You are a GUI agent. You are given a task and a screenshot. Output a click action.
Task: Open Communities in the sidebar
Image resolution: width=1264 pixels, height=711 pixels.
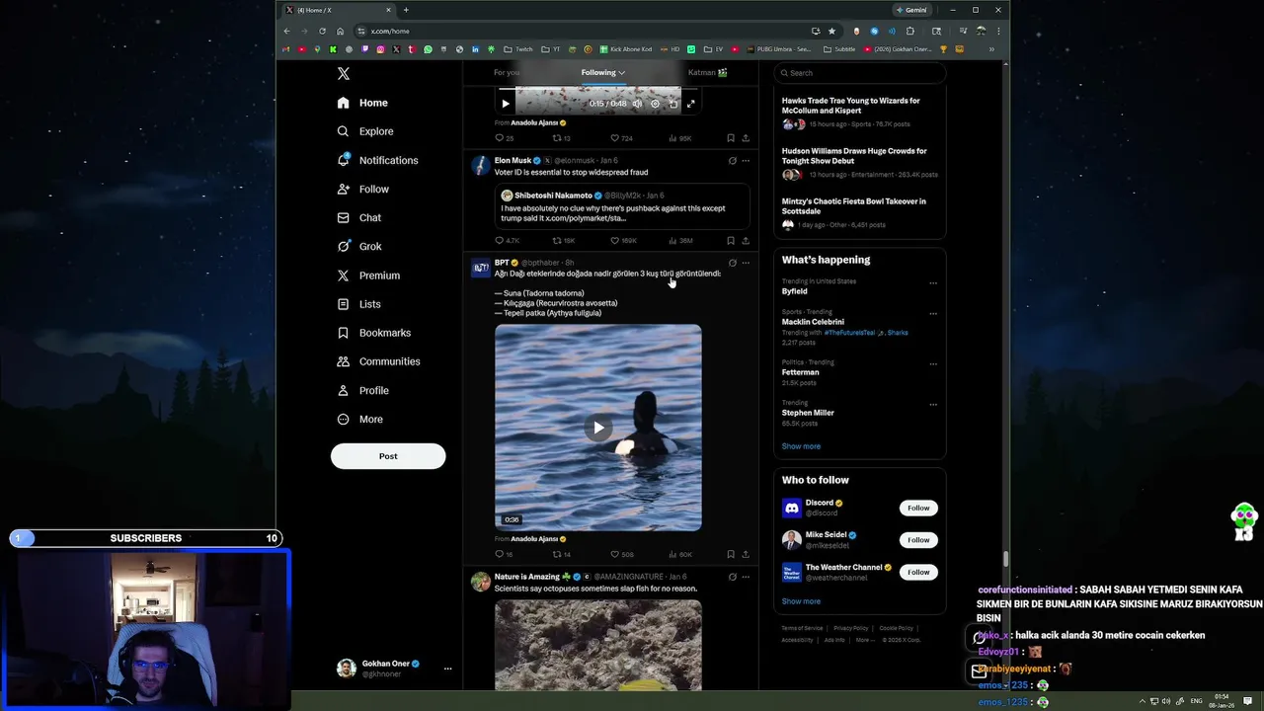click(x=378, y=361)
